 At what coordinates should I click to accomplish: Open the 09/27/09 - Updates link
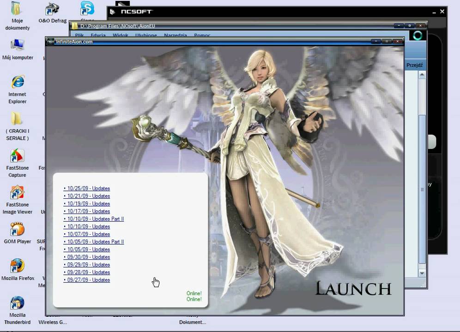coord(86,280)
